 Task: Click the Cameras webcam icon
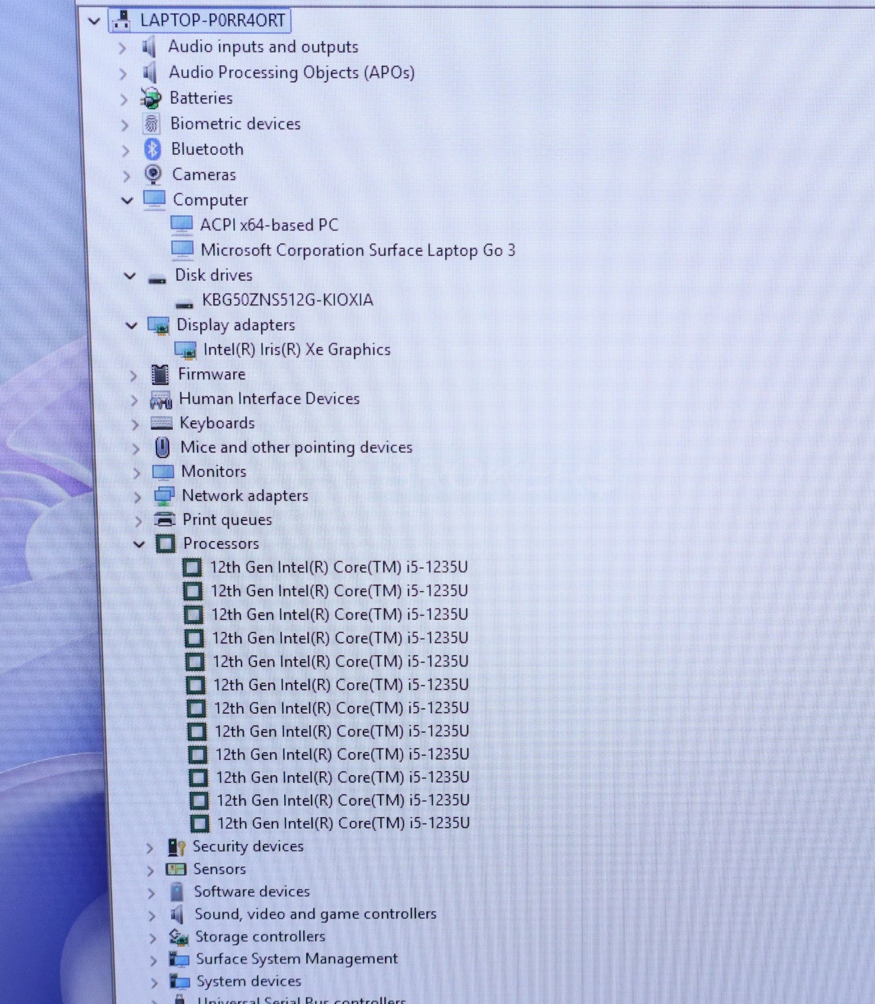(x=153, y=174)
